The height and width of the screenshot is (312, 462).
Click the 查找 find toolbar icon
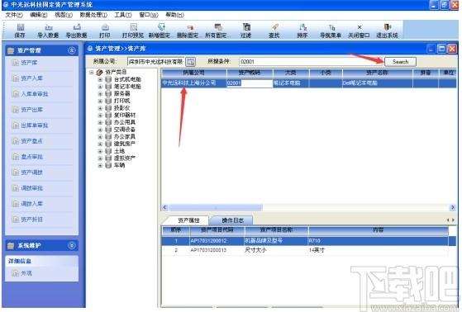[x=274, y=31]
